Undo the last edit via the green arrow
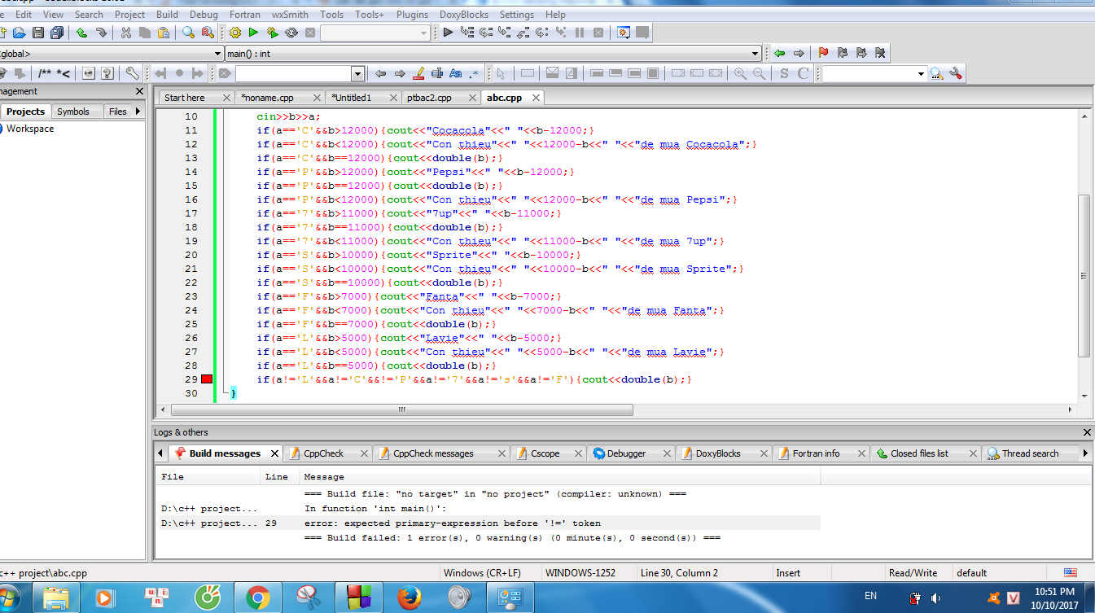Screen dimensions: 1095x613 [81, 33]
